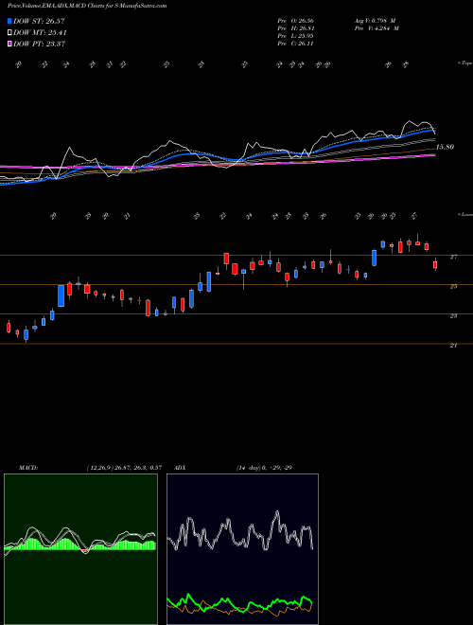This screenshot has height=625, width=473.
Task: Click the 25 price axis label
Action: 453,286
